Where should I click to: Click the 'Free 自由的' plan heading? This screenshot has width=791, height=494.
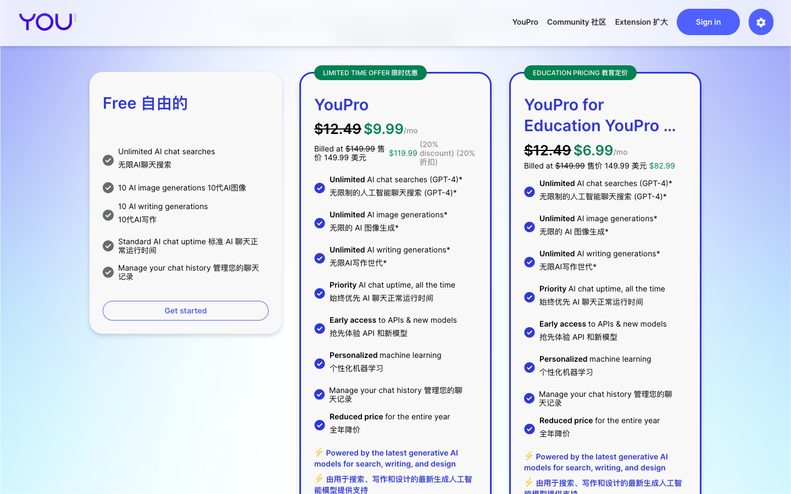coord(145,103)
